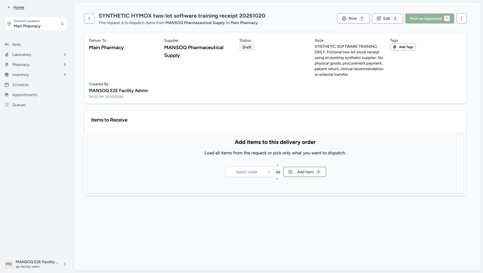This screenshot has width=483, height=273.
Task: Click the Appointments calendar icon
Action: [7, 95]
